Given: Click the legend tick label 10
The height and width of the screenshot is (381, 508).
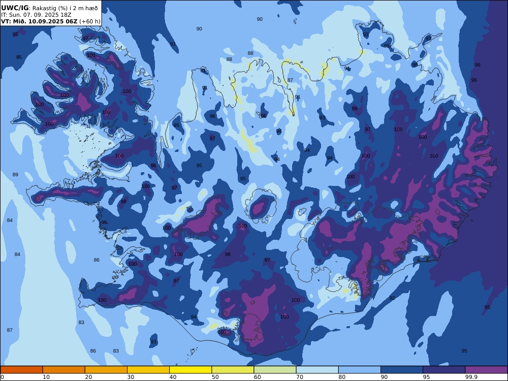Looking at the screenshot, I should (46, 377).
